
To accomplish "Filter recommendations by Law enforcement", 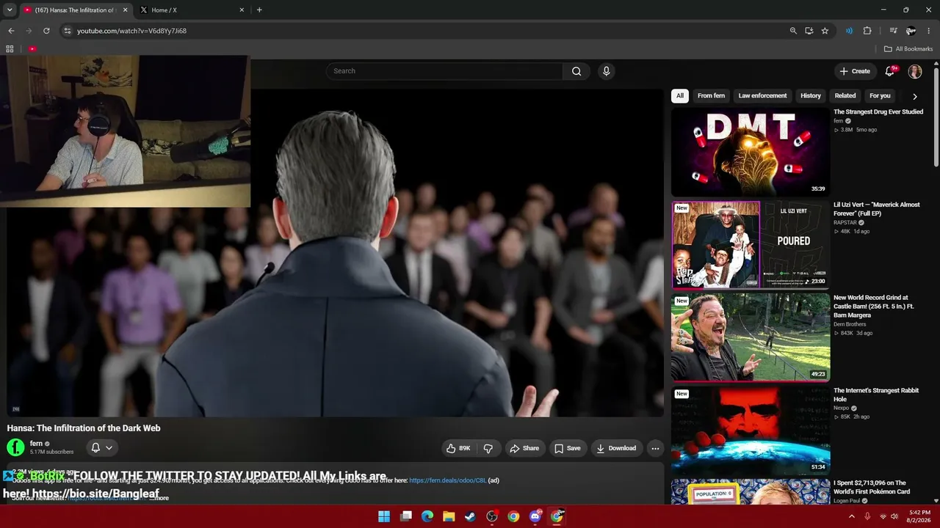I will coord(762,96).
